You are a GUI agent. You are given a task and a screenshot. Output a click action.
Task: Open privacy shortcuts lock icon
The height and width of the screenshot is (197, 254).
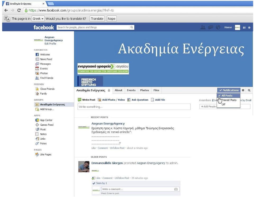244,28
